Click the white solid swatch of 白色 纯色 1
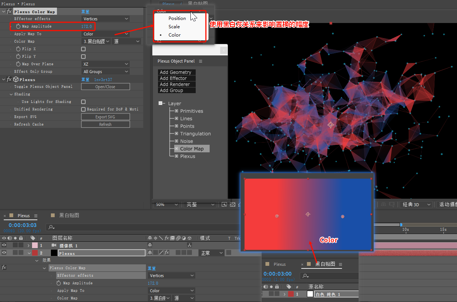 [x=310, y=294]
